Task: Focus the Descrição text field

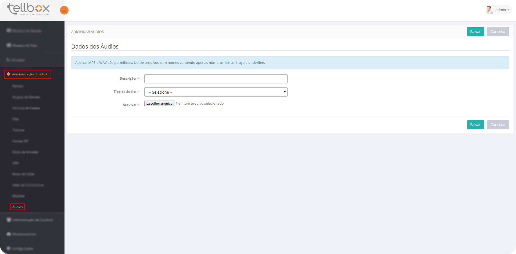Action: click(x=216, y=79)
